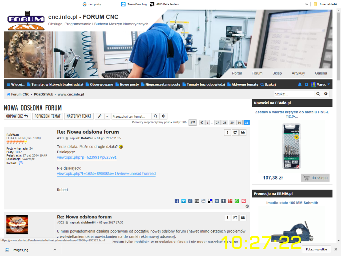Open Szukaj in the navbar
The height and width of the screenshot is (256, 341).
[268, 84]
